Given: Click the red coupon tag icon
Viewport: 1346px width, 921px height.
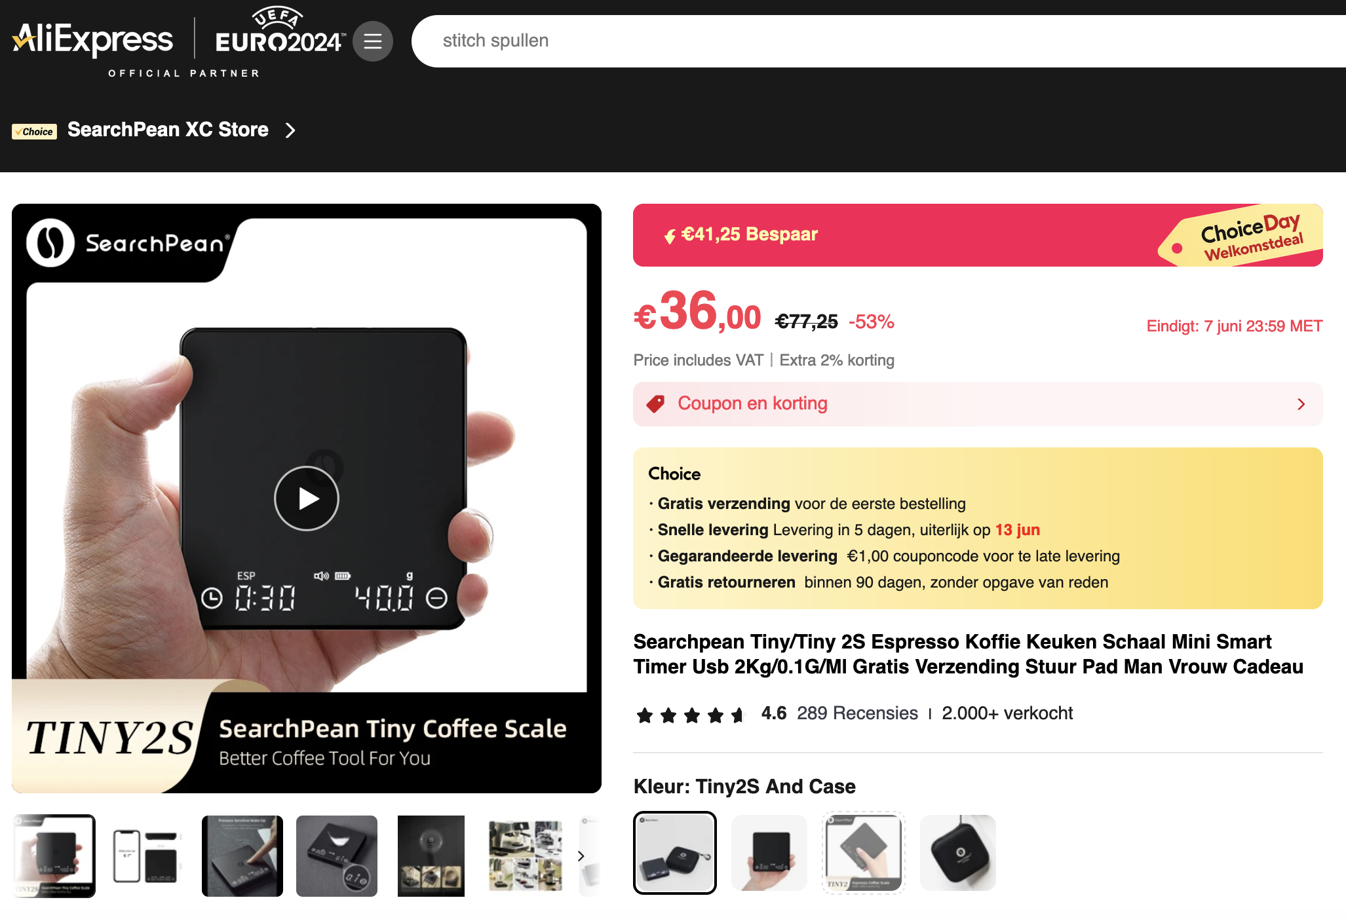Looking at the screenshot, I should 655,404.
